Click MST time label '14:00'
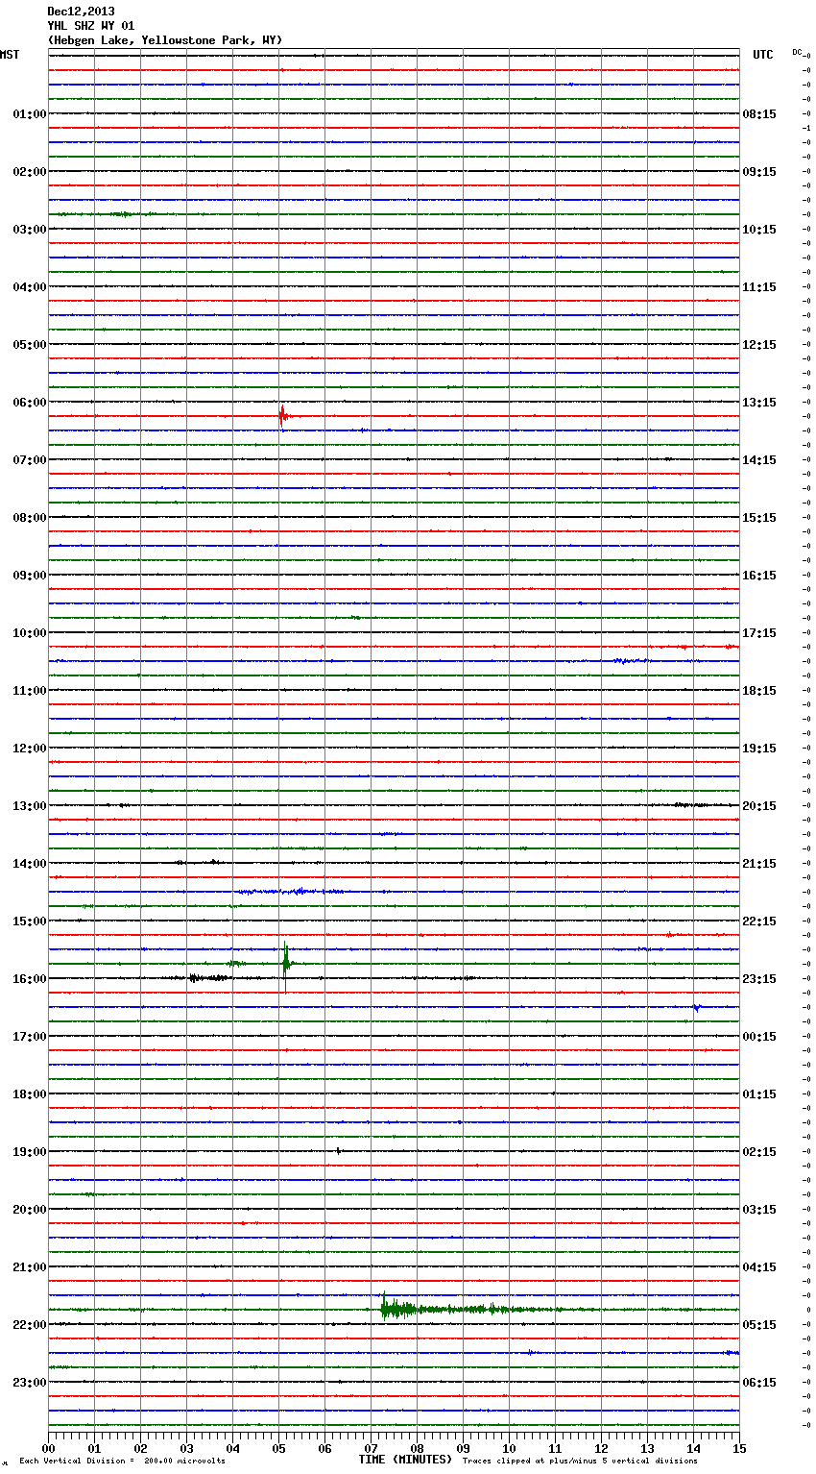The width and height of the screenshot is (816, 1474). (x=30, y=864)
